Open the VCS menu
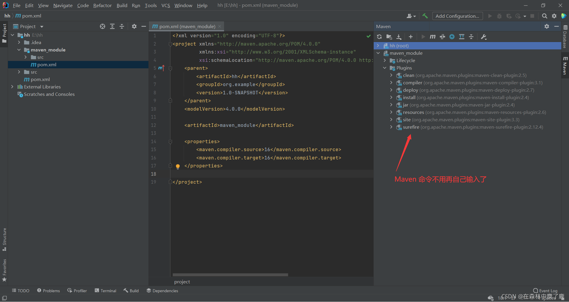The width and height of the screenshot is (569, 302). [166, 5]
